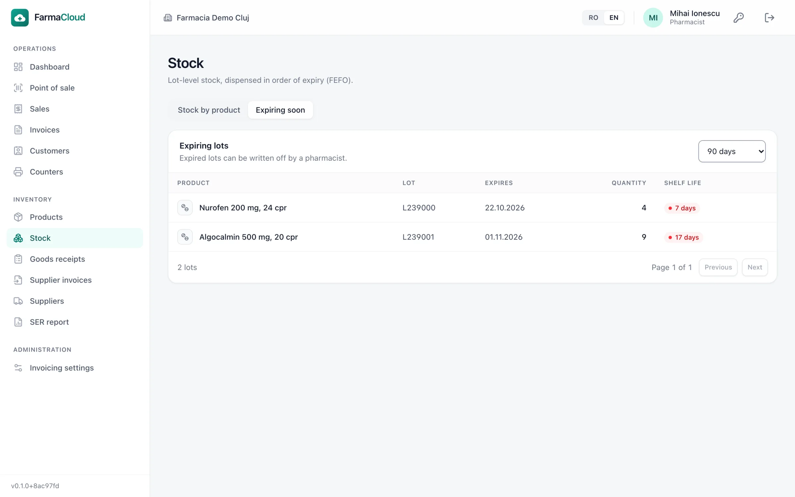Open the SER report

(x=75, y=322)
